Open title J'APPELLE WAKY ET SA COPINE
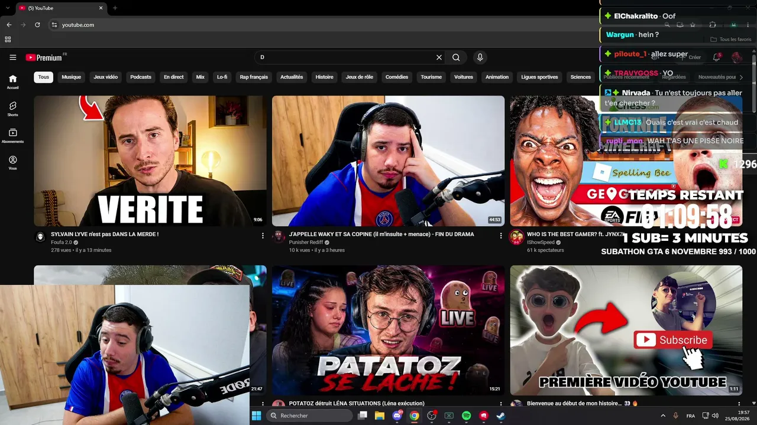This screenshot has width=757, height=425. pyautogui.click(x=381, y=234)
